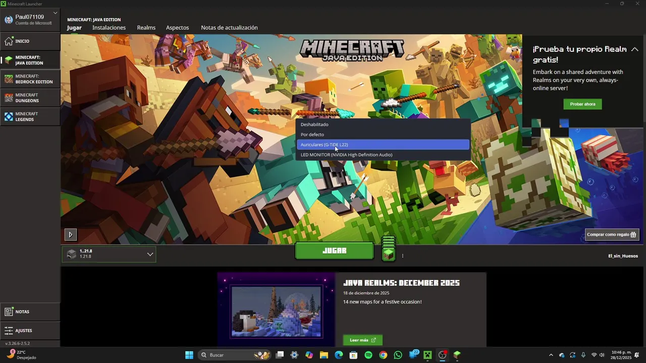Click the Creeper face taskbar icon
This screenshot has width=646, height=363.
428,355
